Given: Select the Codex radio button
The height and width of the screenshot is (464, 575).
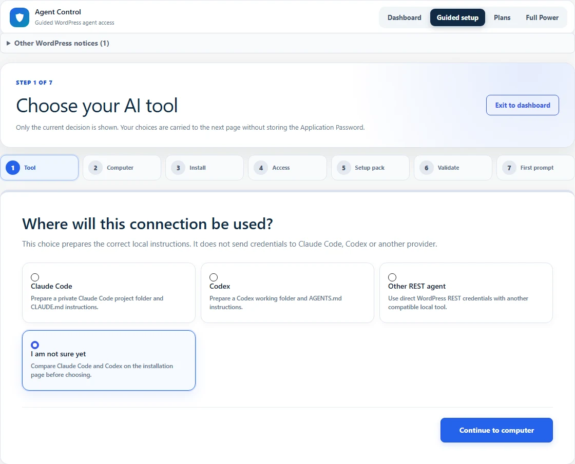Looking at the screenshot, I should (214, 277).
